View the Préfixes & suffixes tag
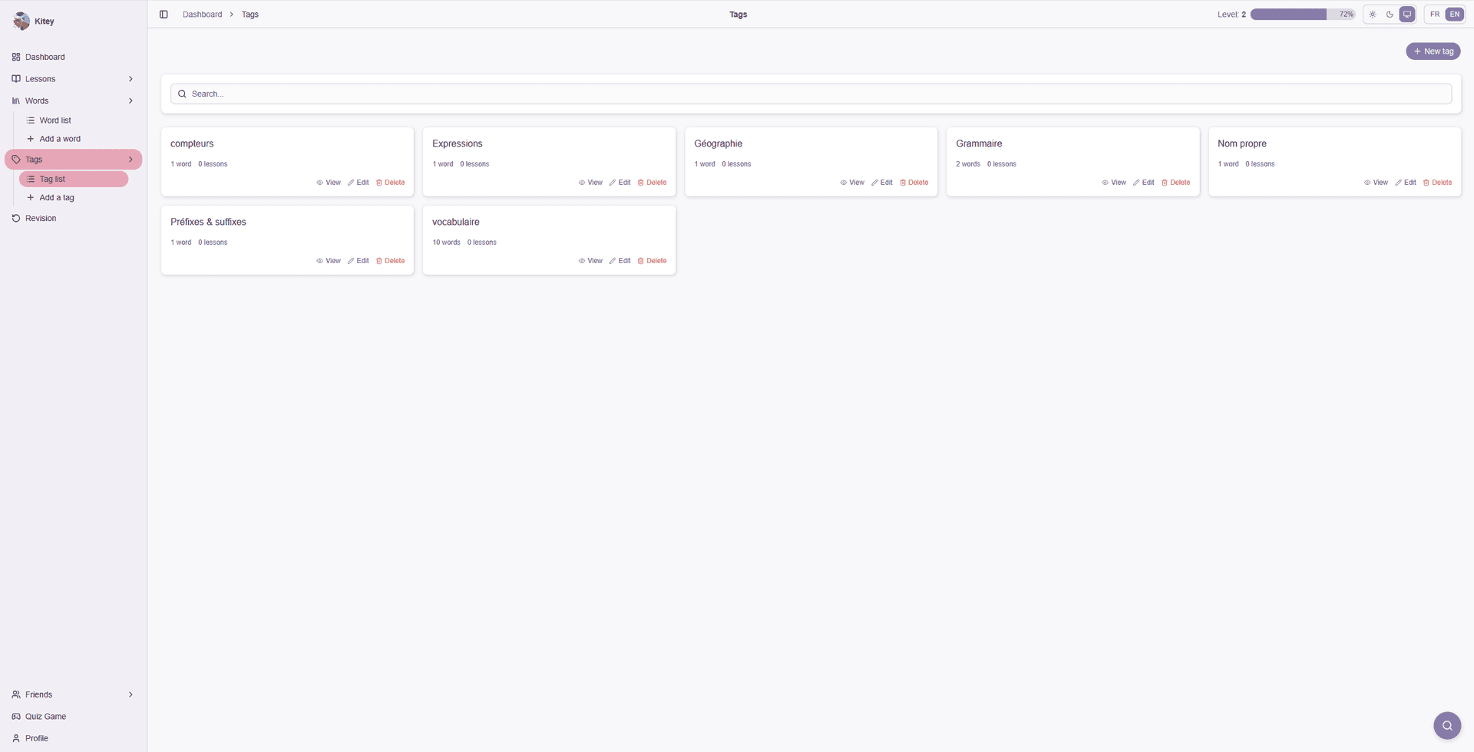This screenshot has width=1474, height=752. tap(329, 261)
